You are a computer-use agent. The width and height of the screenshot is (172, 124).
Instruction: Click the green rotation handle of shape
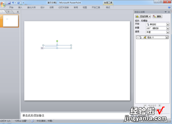coord(57,41)
